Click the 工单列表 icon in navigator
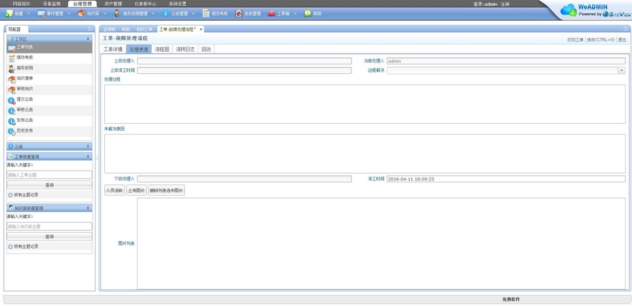Viewport: 632px width, 306px height. (11, 48)
